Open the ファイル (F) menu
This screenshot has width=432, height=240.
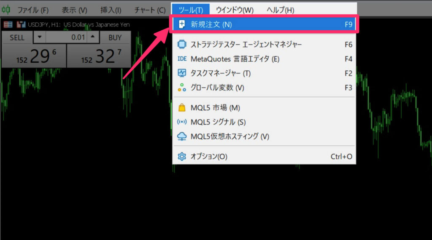[x=33, y=10]
